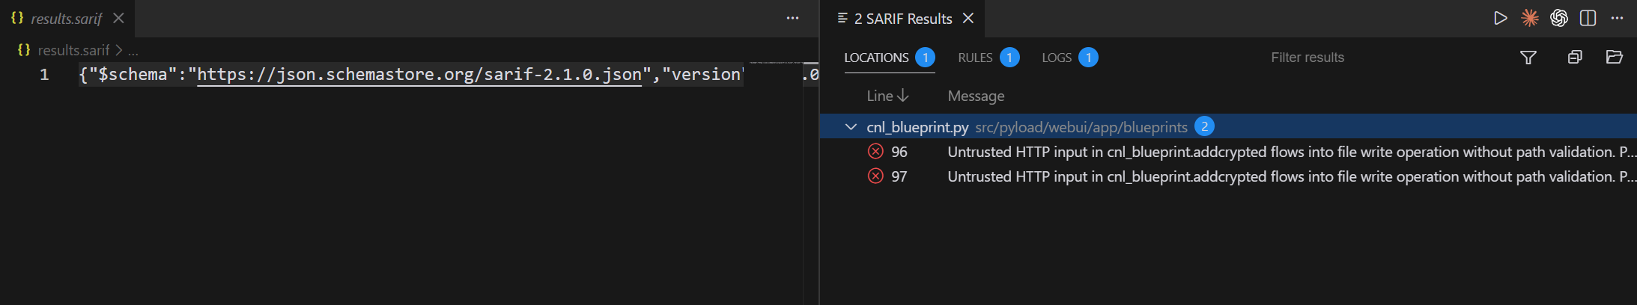Image resolution: width=1637 pixels, height=305 pixels.
Task: Click the results.sarif breadcrumb
Action: (73, 50)
